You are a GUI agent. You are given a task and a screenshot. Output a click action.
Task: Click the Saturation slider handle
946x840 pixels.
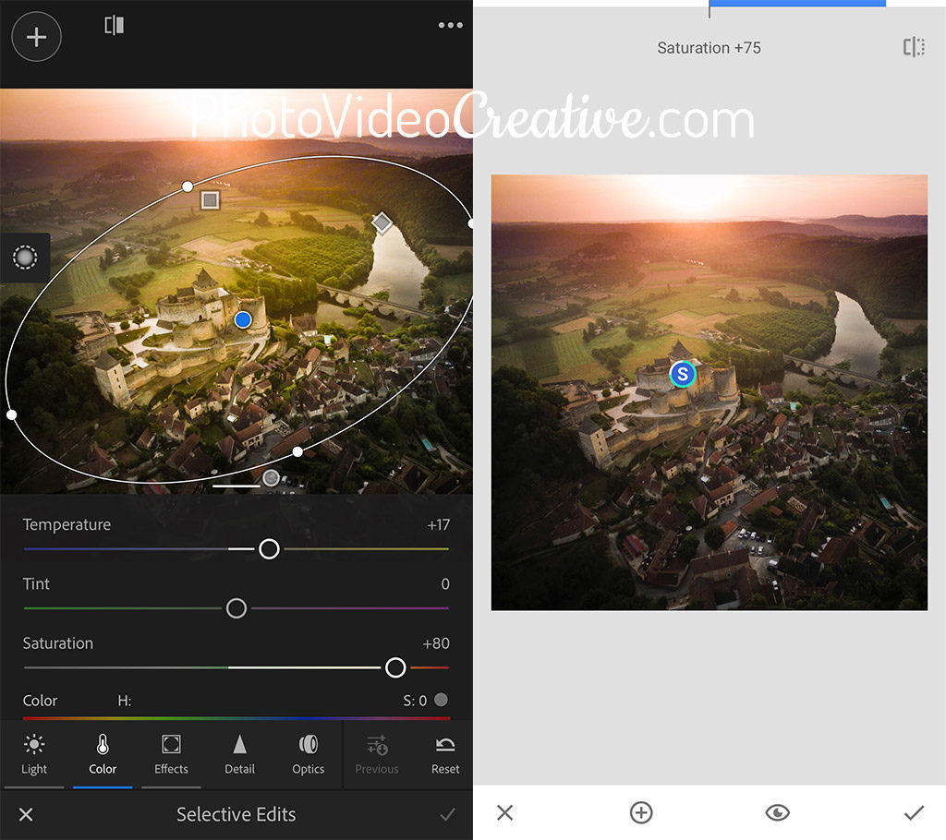pos(395,667)
